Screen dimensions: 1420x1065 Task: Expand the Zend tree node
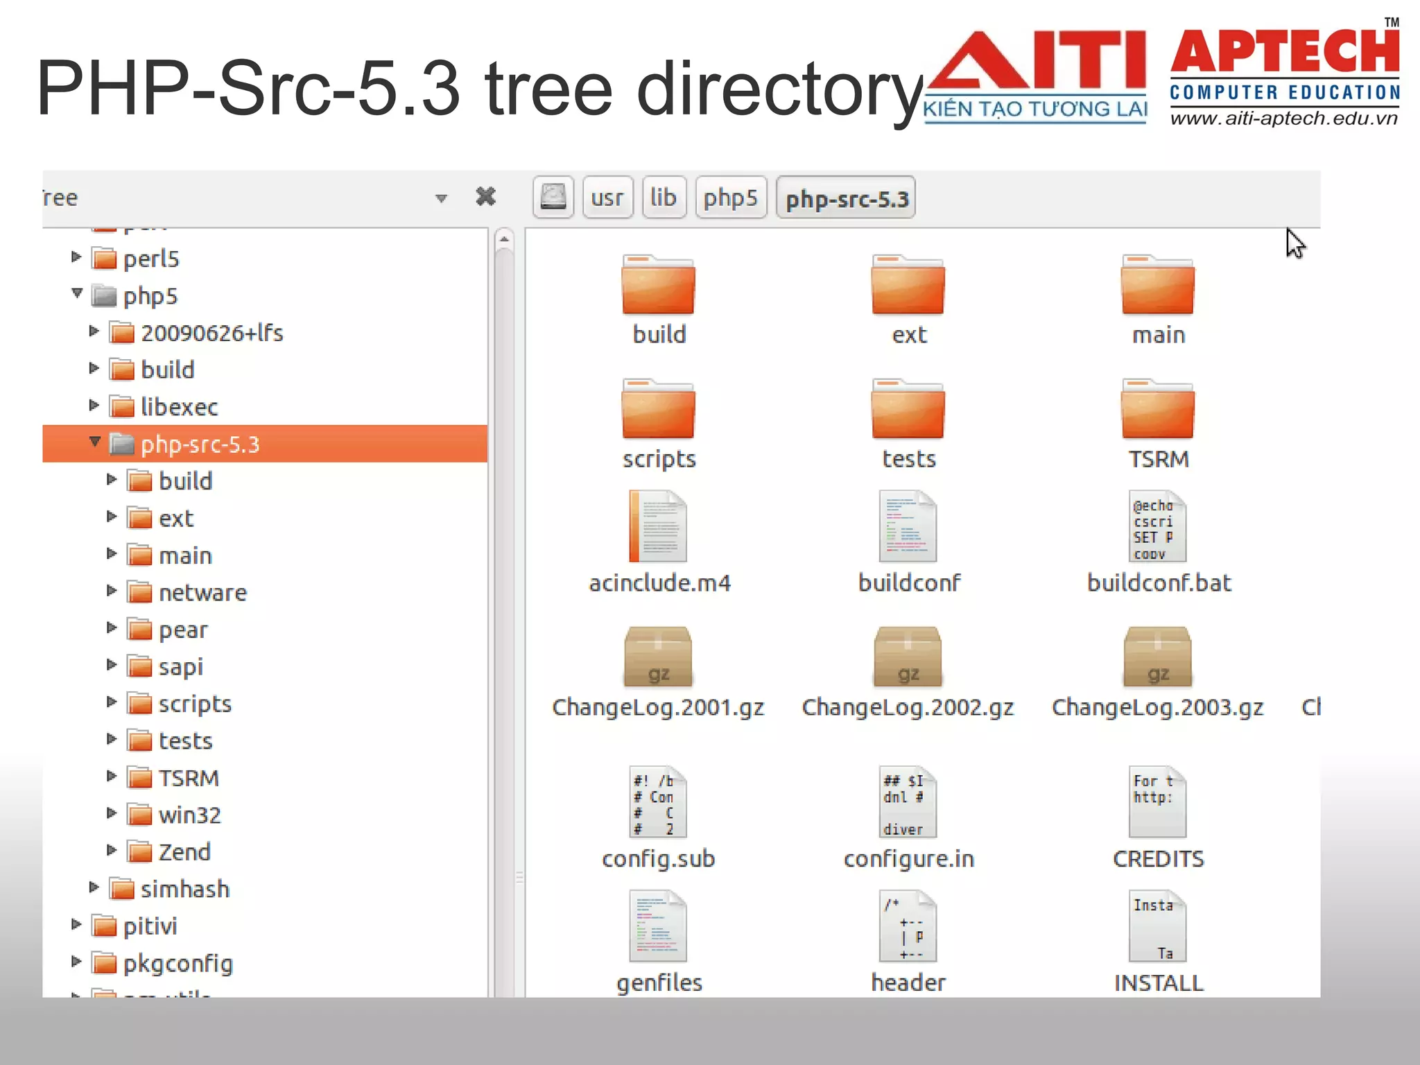(x=112, y=850)
